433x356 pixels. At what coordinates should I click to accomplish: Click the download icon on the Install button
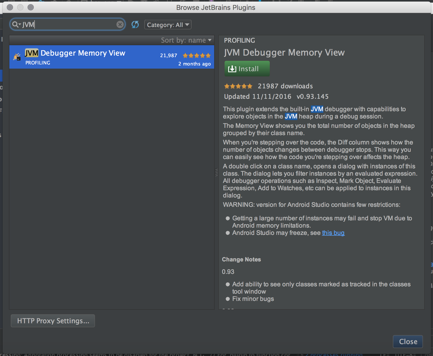pyautogui.click(x=232, y=69)
